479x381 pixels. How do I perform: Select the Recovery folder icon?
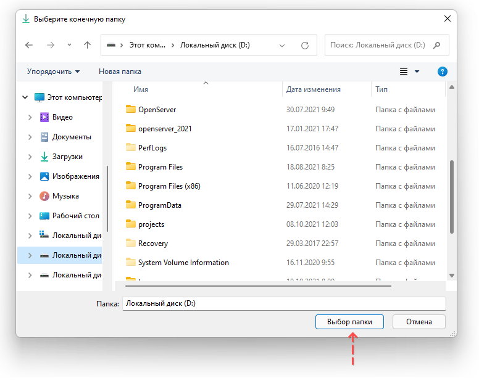pyautogui.click(x=131, y=243)
